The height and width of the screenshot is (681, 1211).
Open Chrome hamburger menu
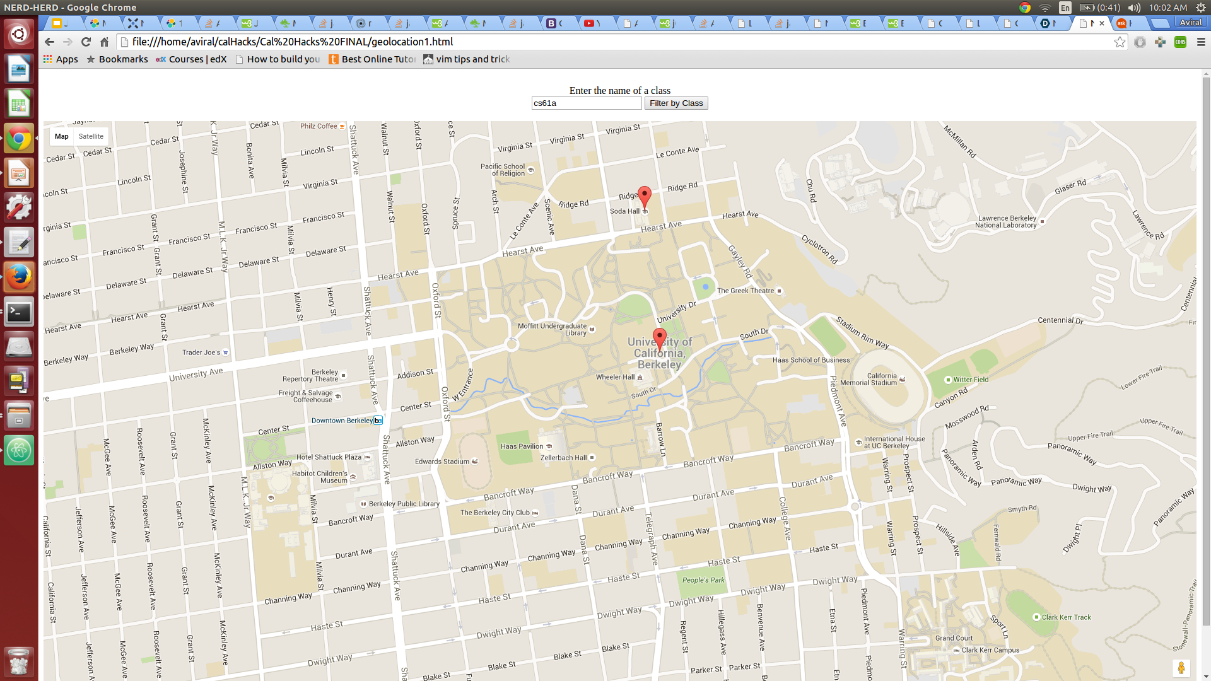point(1200,42)
